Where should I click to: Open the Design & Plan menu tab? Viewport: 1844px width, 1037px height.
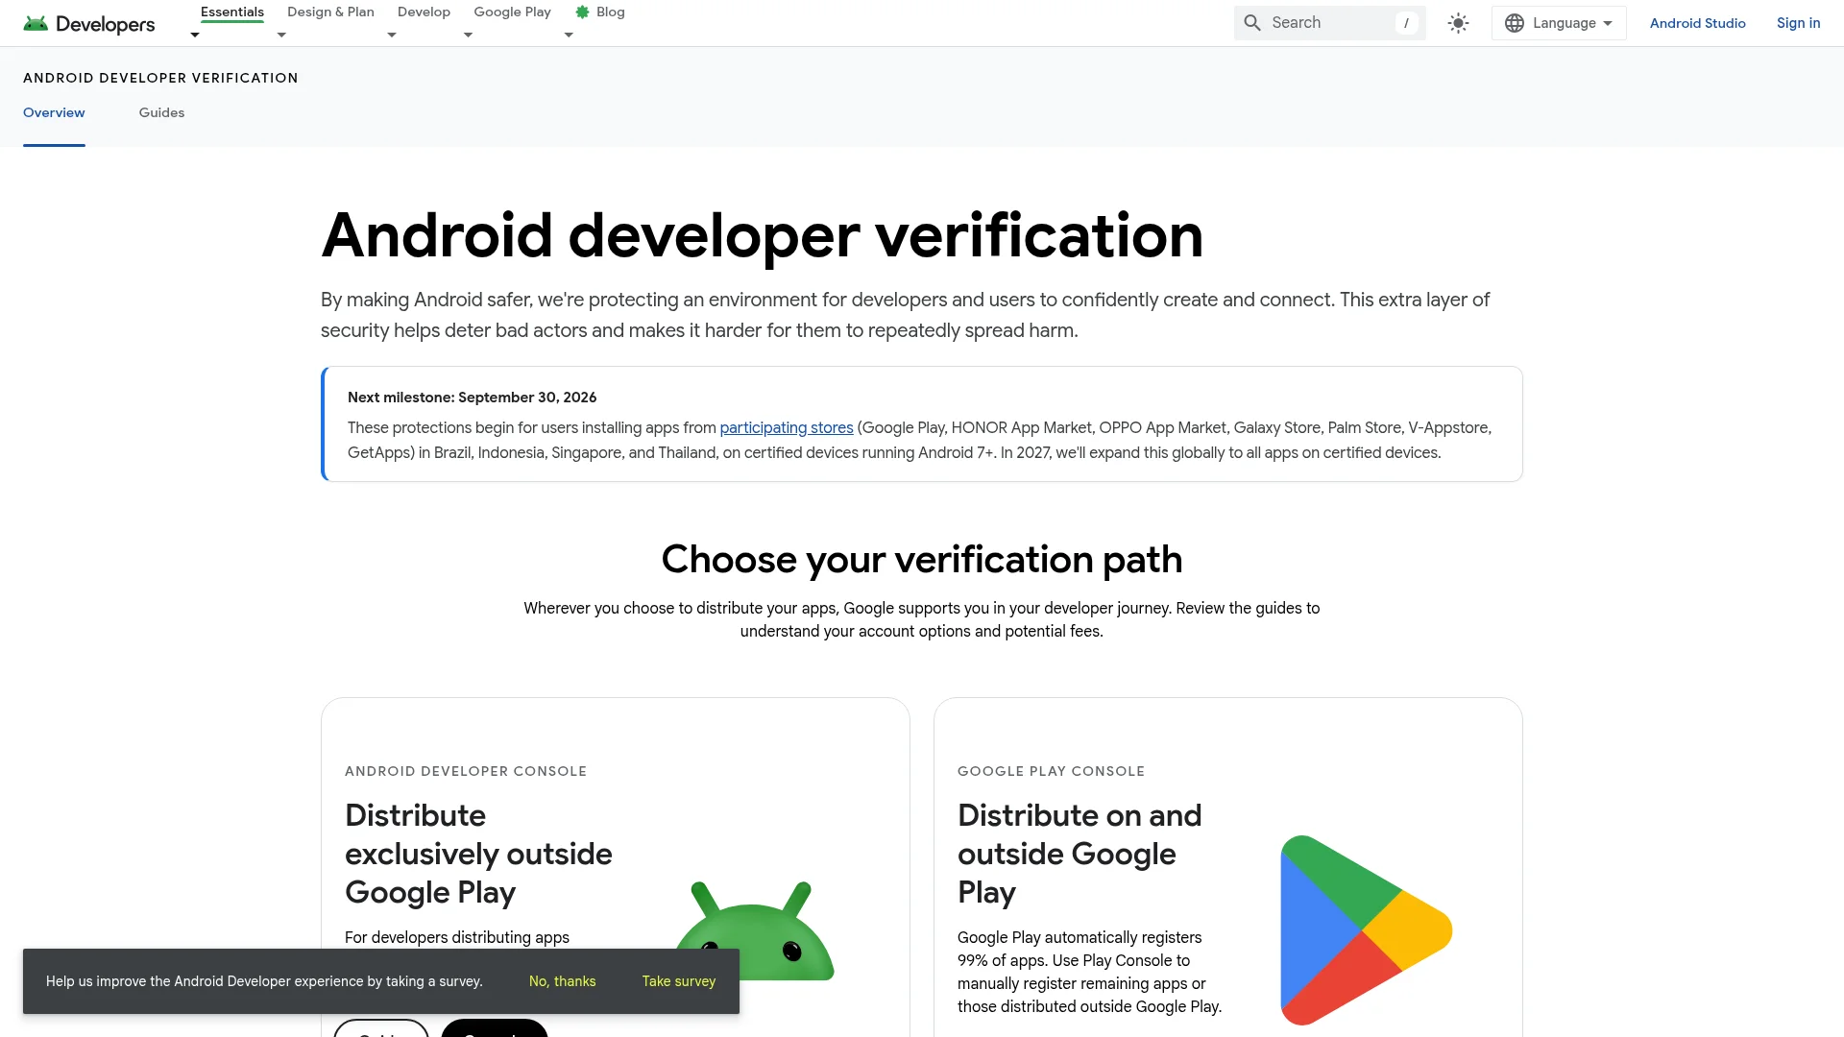(330, 12)
